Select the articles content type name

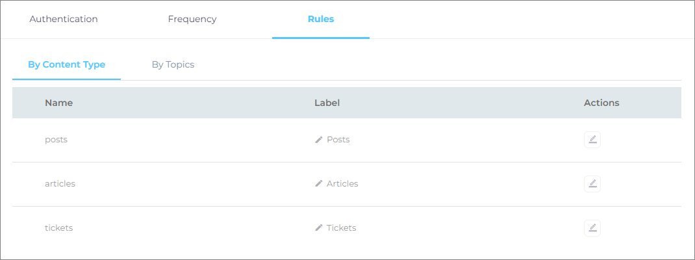coord(60,184)
